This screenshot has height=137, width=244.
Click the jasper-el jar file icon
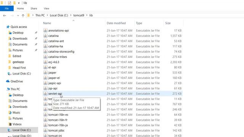click(x=45, y=78)
